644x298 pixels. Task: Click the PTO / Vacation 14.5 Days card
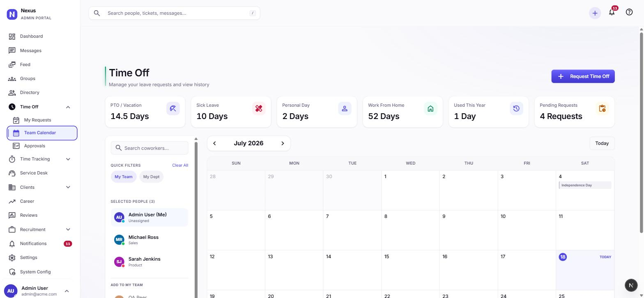point(145,112)
